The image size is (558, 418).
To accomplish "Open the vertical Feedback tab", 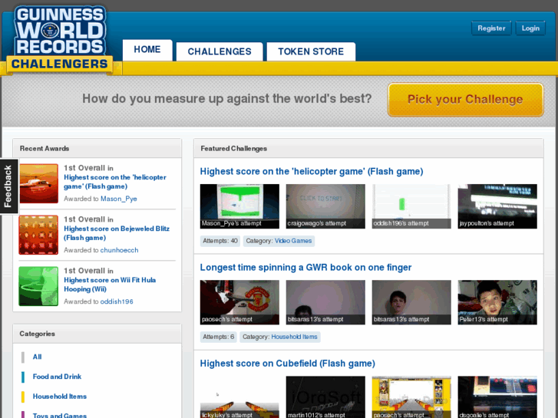I will tap(8, 186).
